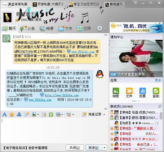Open the 文件 app in the sidebar
The width and height of the screenshot is (164, 152).
pyautogui.click(x=129, y=93)
